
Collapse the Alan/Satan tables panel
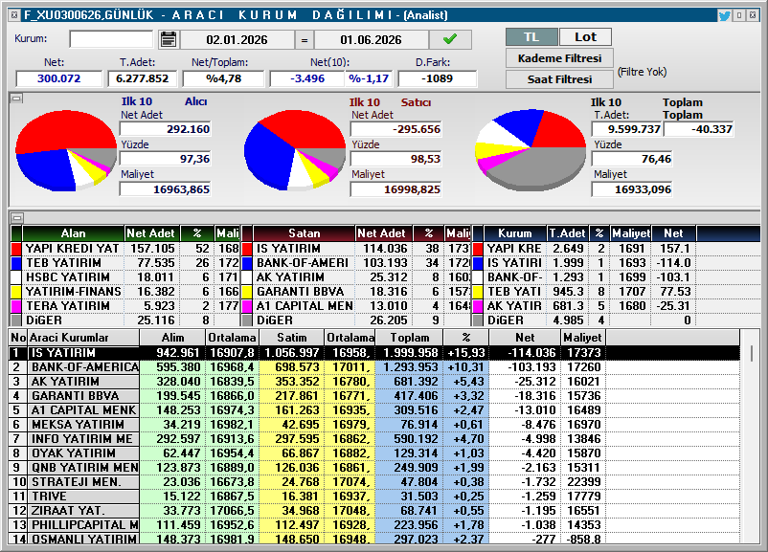pos(16,217)
